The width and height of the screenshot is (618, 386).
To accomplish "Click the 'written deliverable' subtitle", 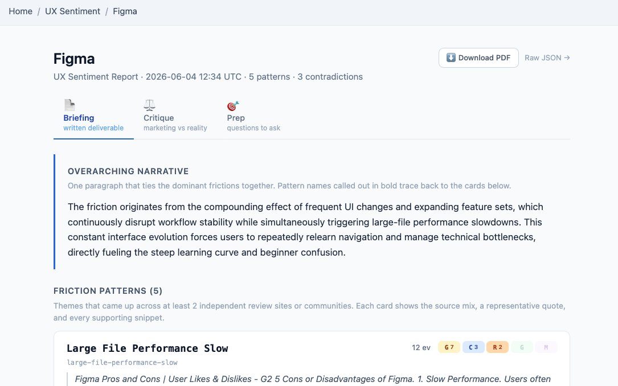I will click(x=93, y=128).
